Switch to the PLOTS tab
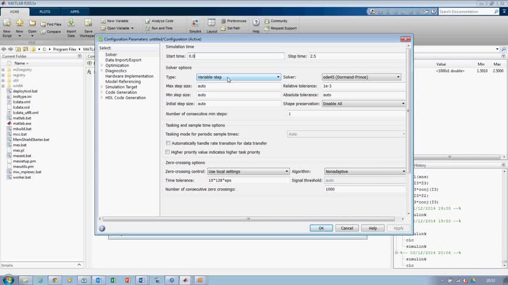Screen dimensions: 508x285 click(x=45, y=11)
